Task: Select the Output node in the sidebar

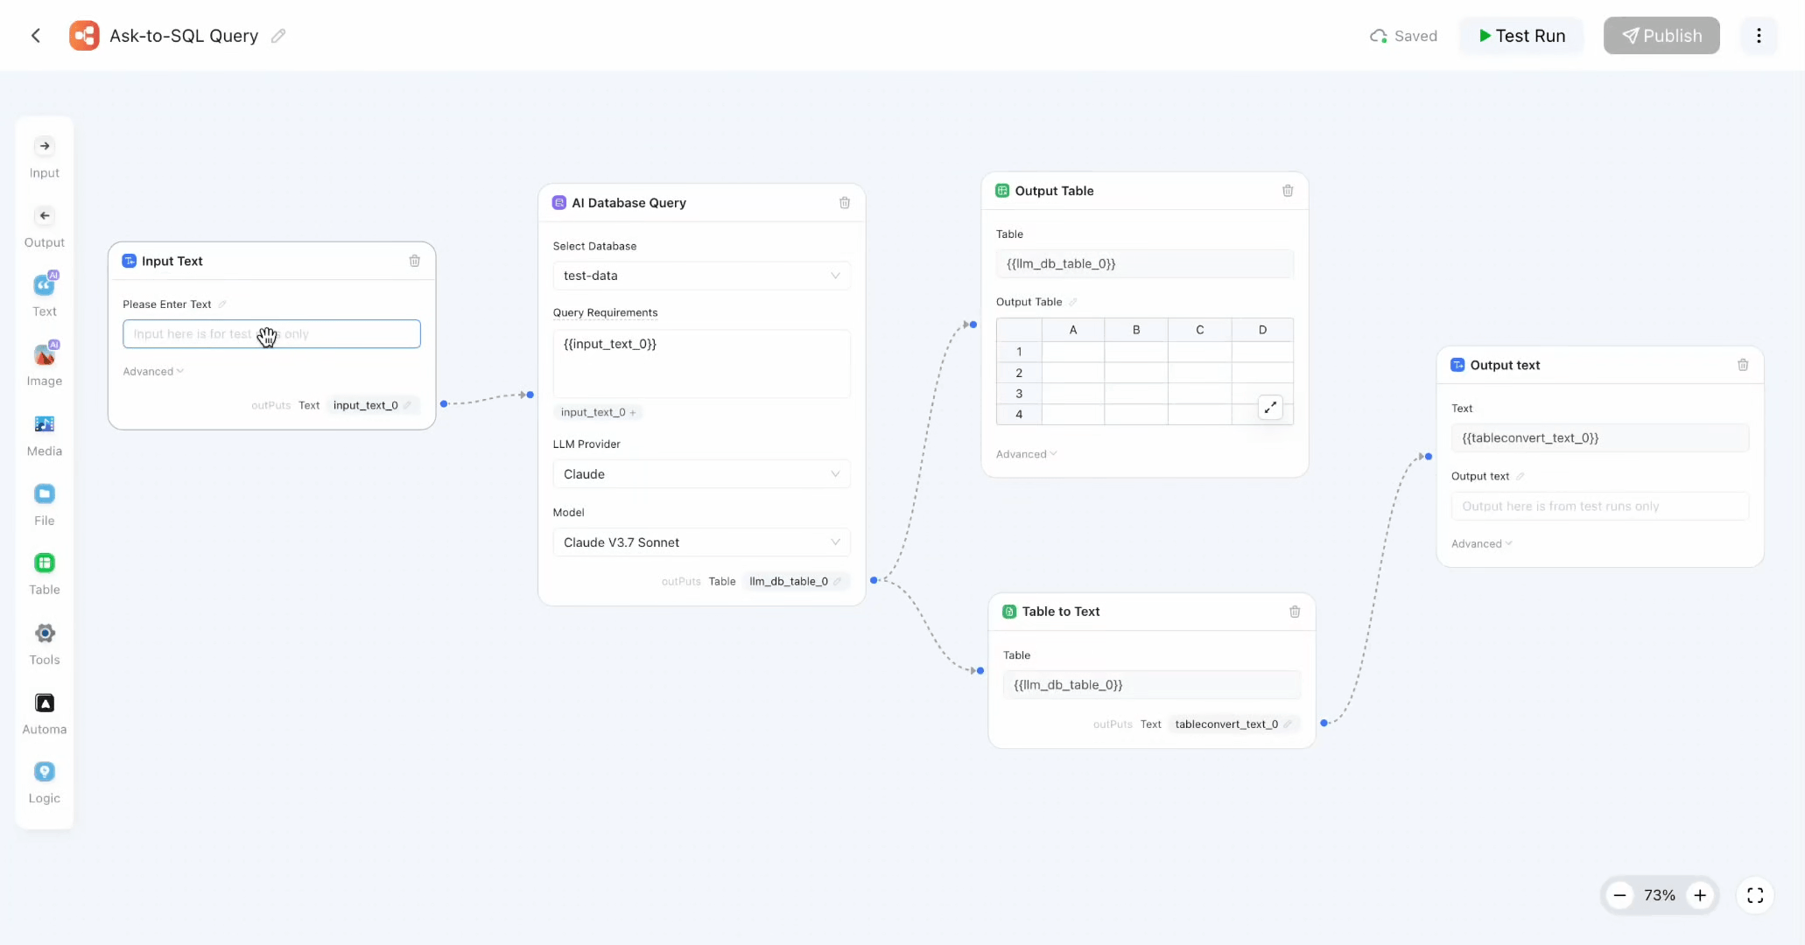Action: click(x=44, y=226)
